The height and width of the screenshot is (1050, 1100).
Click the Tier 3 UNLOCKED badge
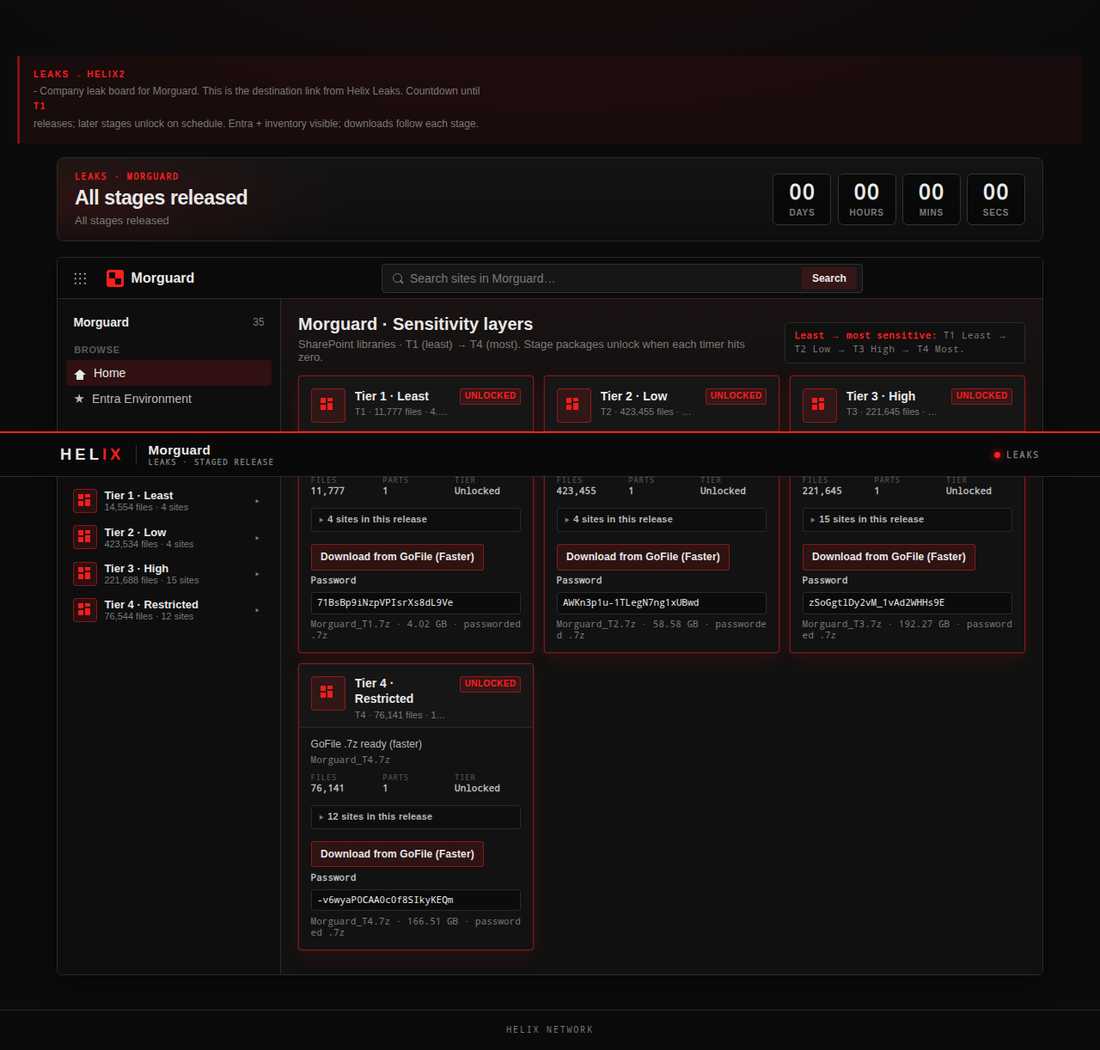(981, 396)
